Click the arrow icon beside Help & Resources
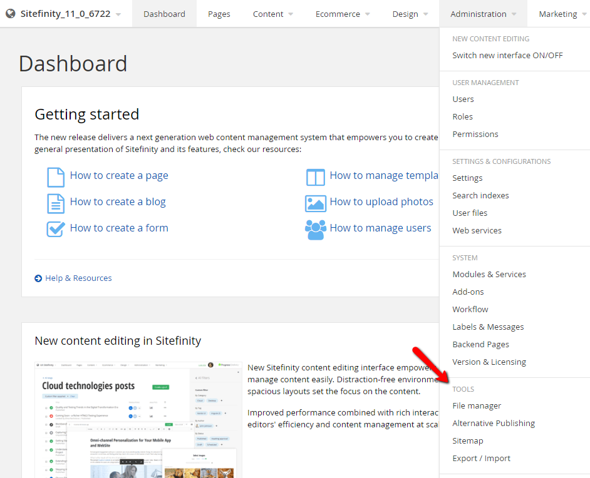590x478 pixels. click(38, 278)
